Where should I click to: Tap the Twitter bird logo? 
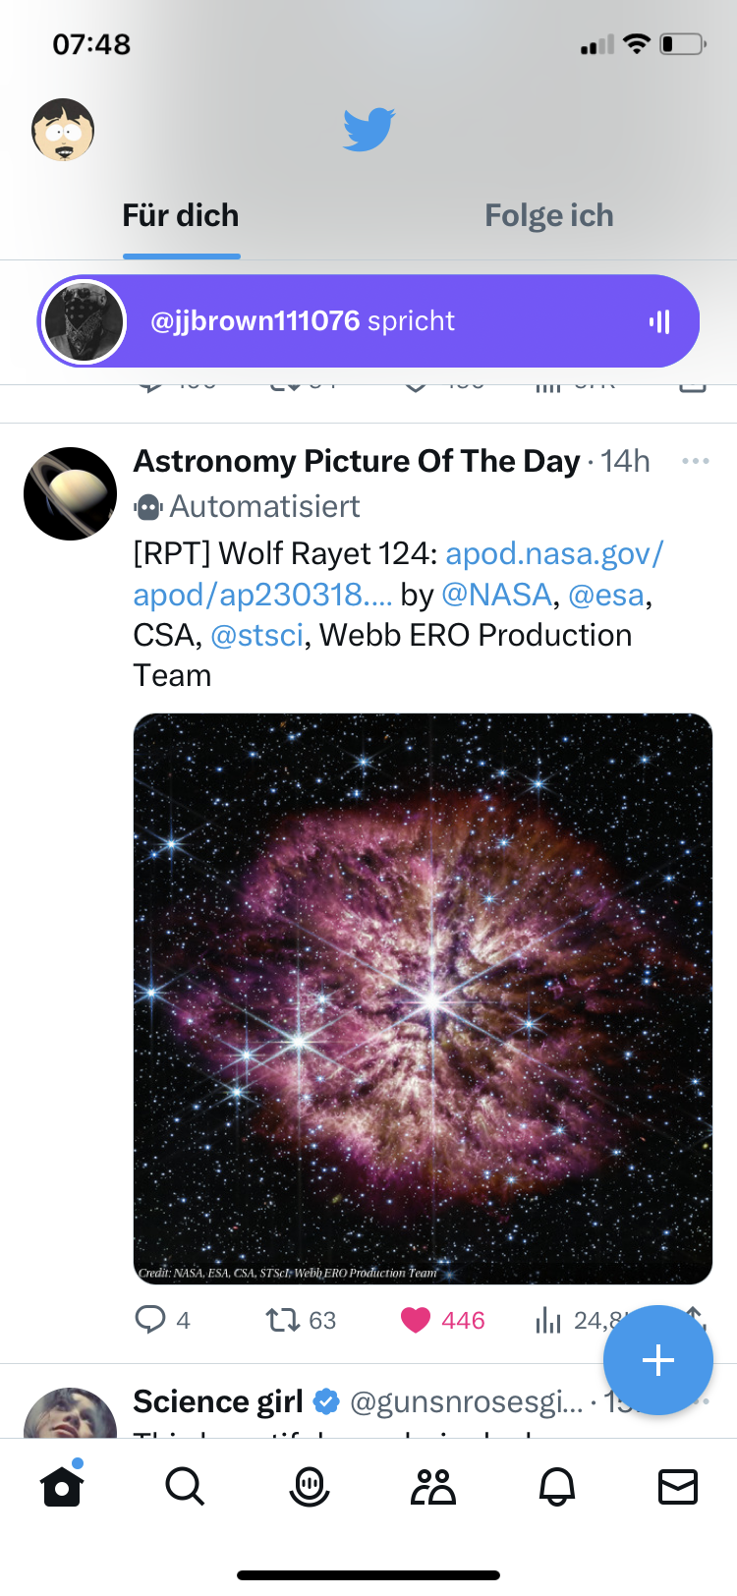point(368,129)
